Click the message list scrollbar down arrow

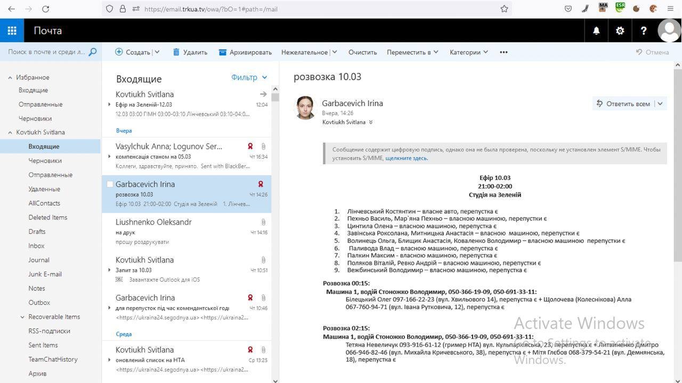275,380
